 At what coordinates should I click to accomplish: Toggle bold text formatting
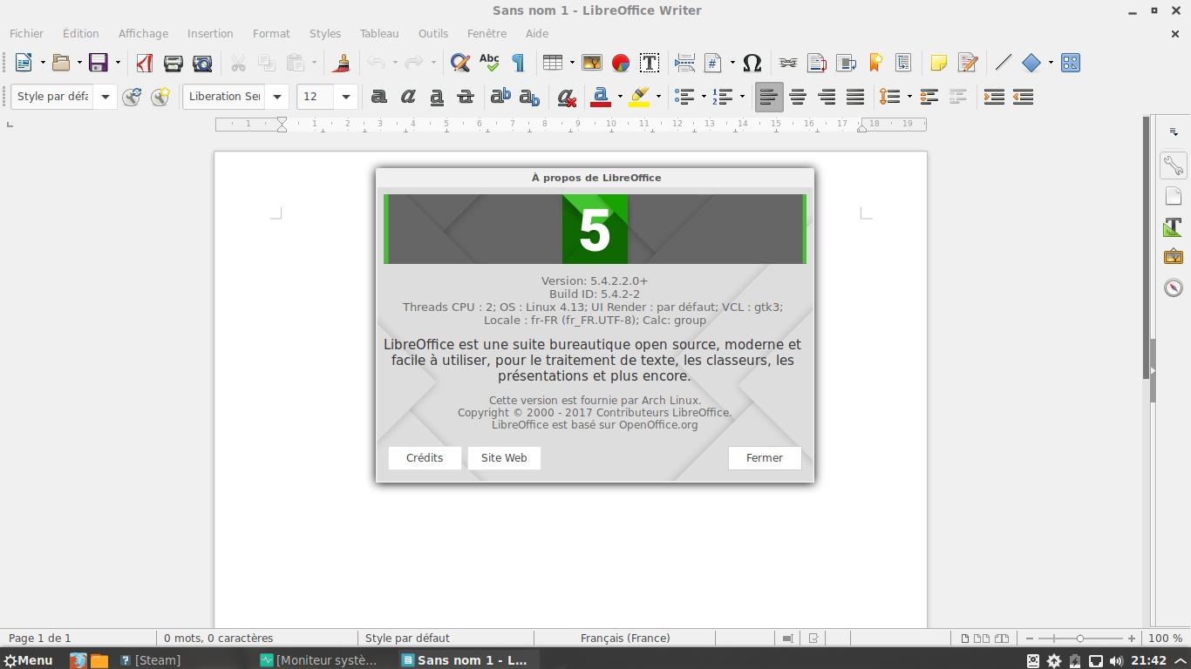379,97
